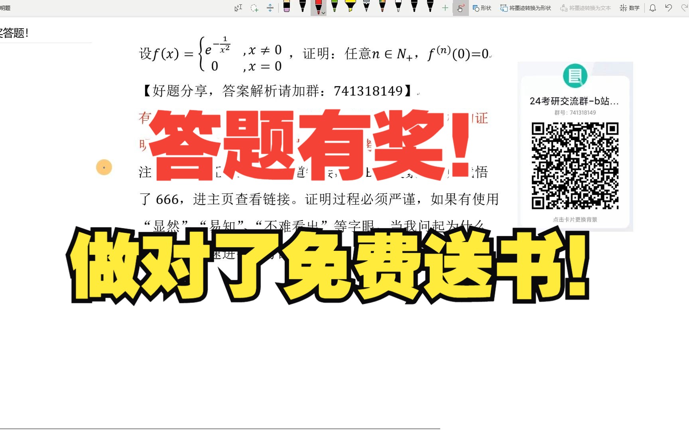Click the text 证明过程必须严谨
Image resolution: width=689 pixels, height=430 pixels.
pos(361,199)
